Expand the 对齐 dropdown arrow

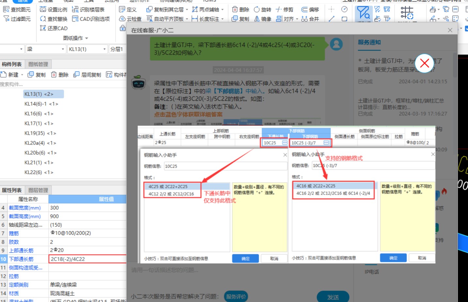click(x=297, y=19)
